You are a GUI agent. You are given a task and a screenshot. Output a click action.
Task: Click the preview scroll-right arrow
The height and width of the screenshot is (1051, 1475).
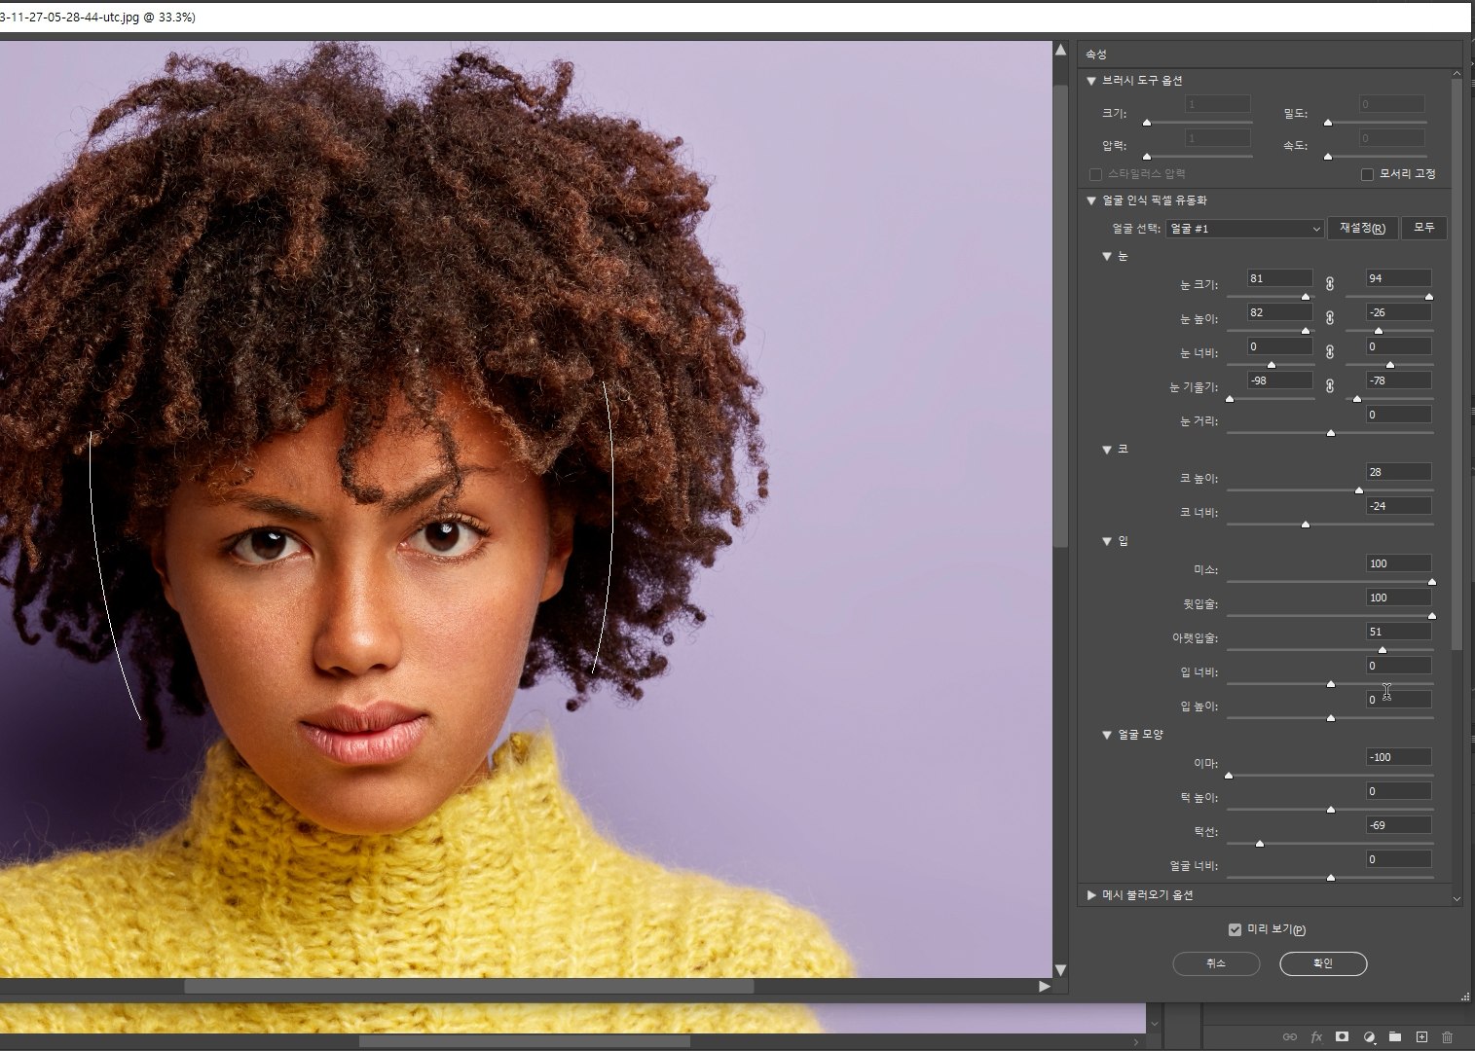pyautogui.click(x=1045, y=986)
